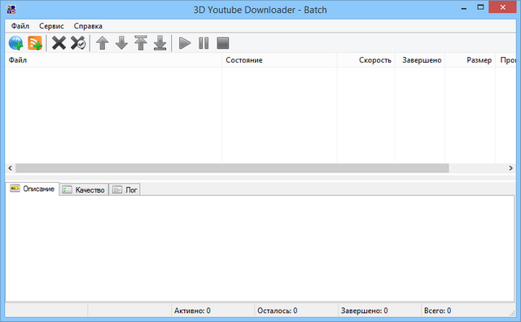Click the move to top icon
Viewport: 521px width, 322px height.
[x=141, y=43]
